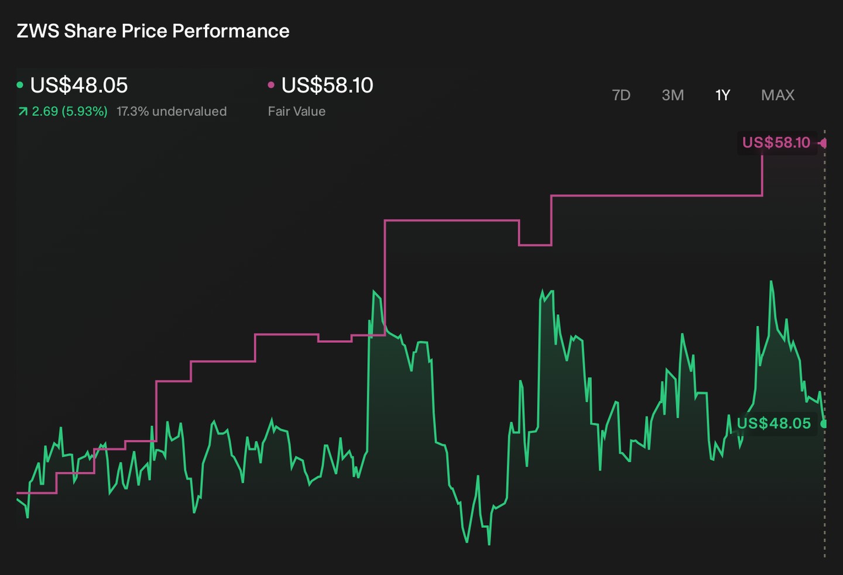Click the US$48.05 price chart label
Viewport: 843px width, 575px height.
774,423
